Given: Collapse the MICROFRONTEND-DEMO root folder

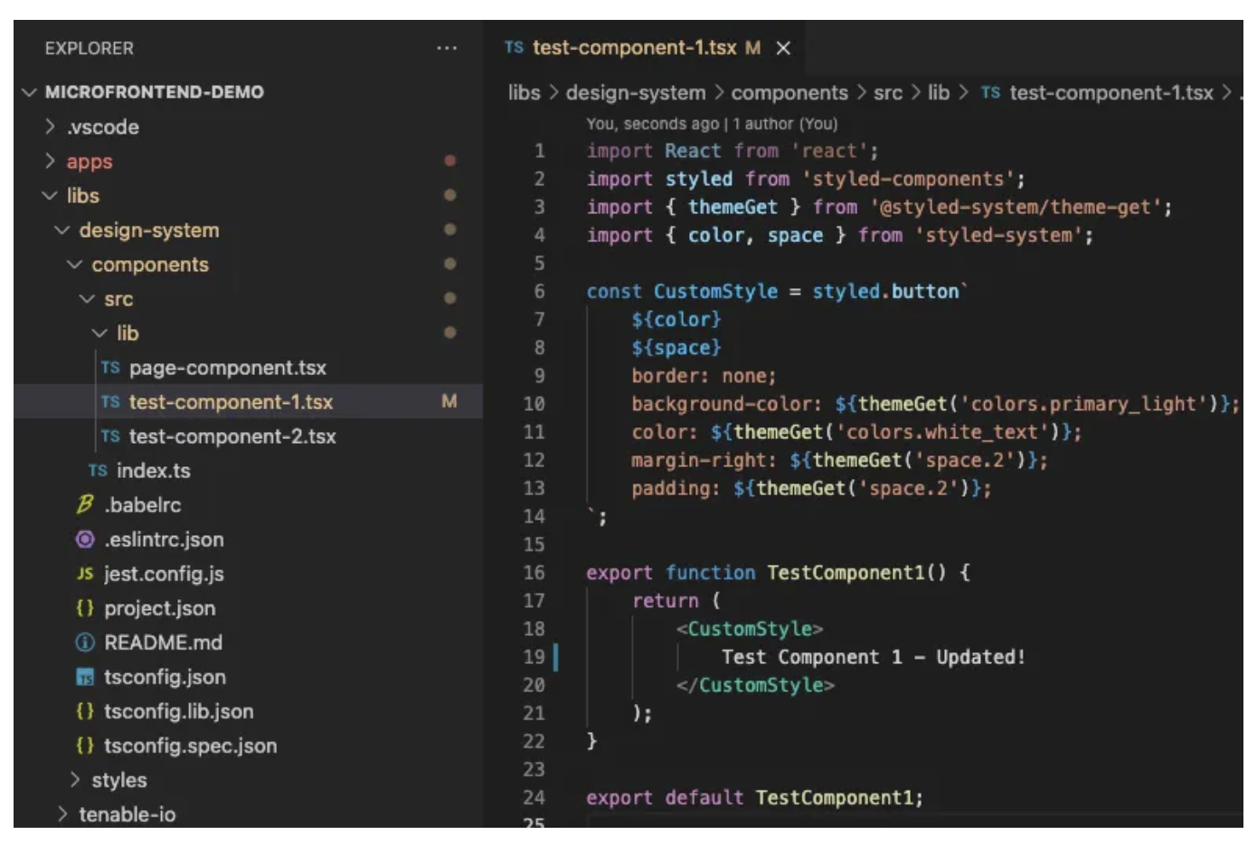Looking at the screenshot, I should [x=30, y=92].
